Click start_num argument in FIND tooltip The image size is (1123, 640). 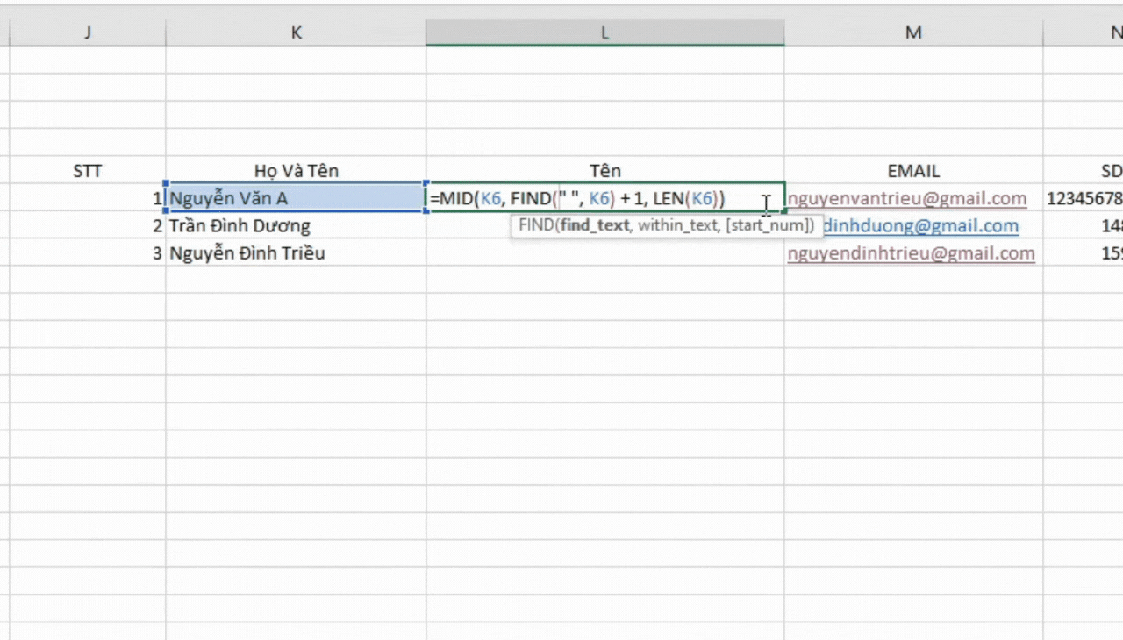(765, 225)
